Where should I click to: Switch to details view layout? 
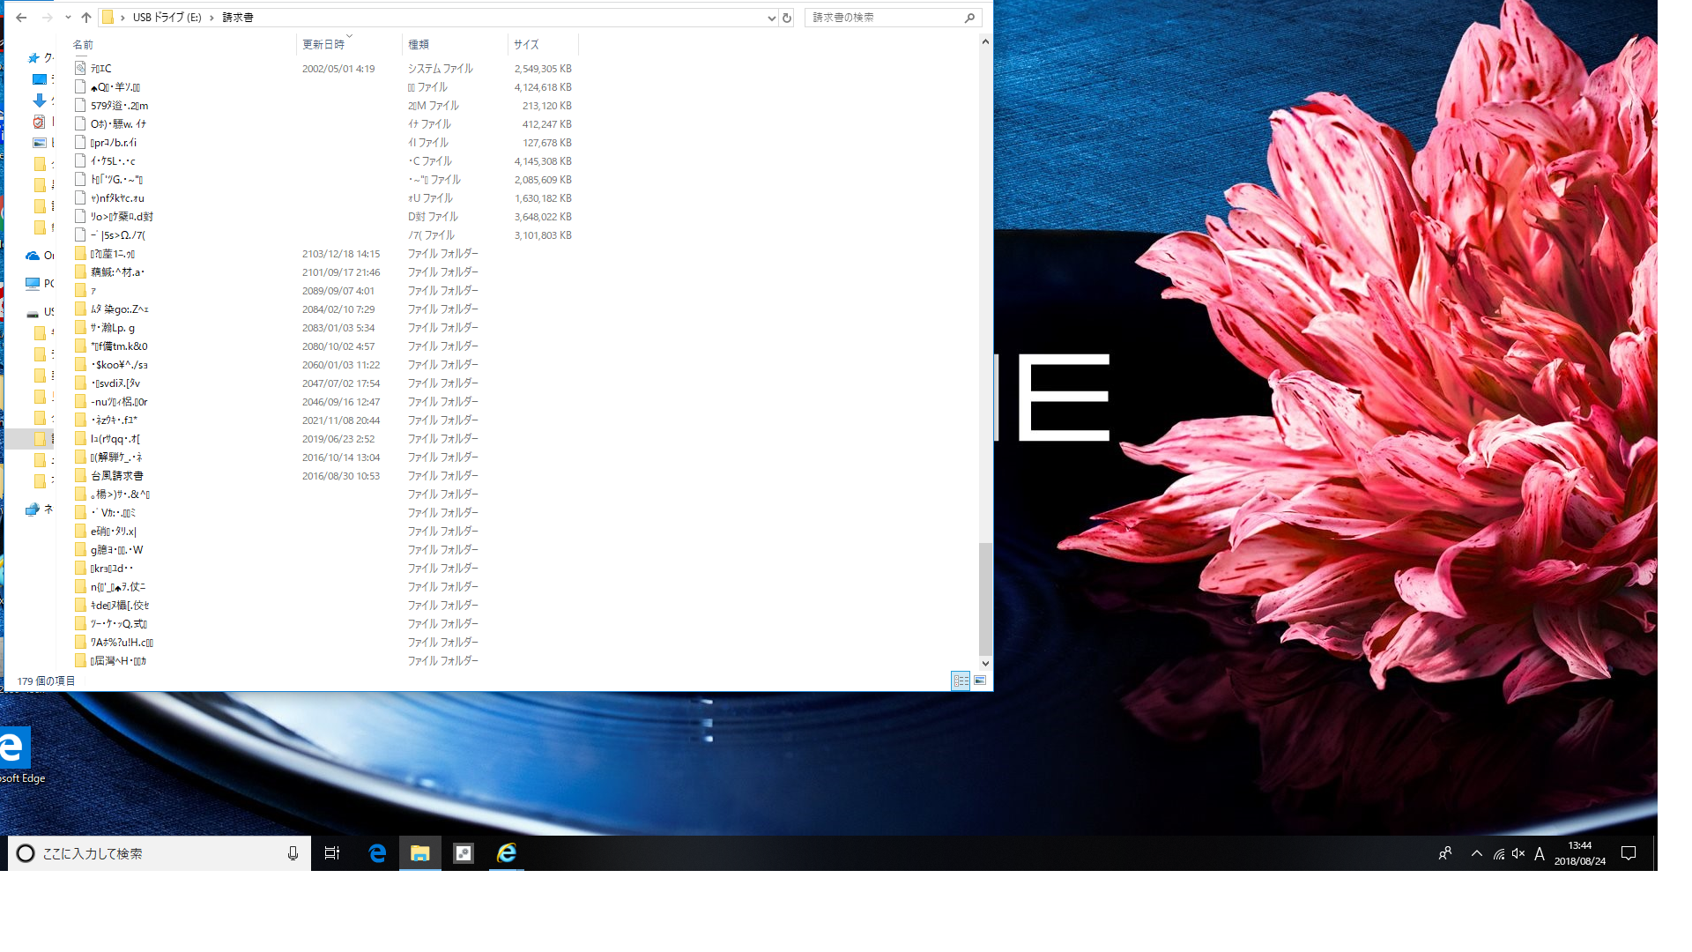click(961, 681)
